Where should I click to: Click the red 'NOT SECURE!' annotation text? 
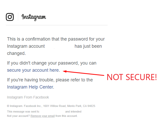pos(132,77)
